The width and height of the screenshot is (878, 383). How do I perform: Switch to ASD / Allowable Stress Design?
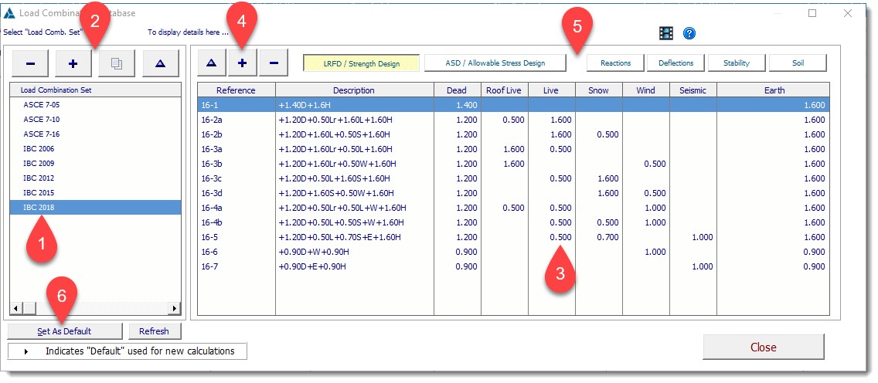click(x=495, y=63)
